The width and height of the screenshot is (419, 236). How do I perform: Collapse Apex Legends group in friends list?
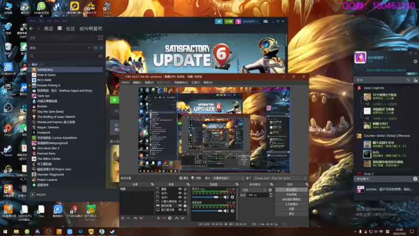pos(374,88)
